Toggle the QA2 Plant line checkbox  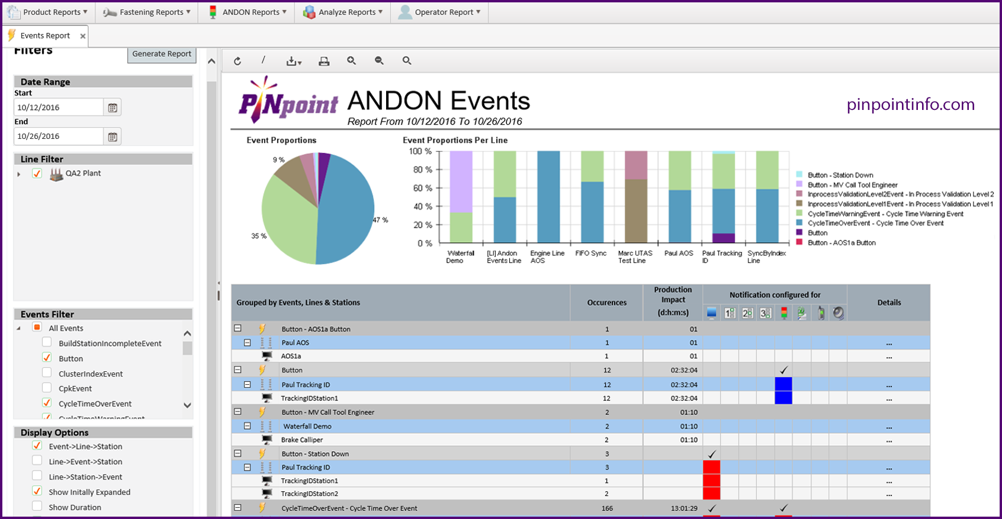(x=37, y=173)
